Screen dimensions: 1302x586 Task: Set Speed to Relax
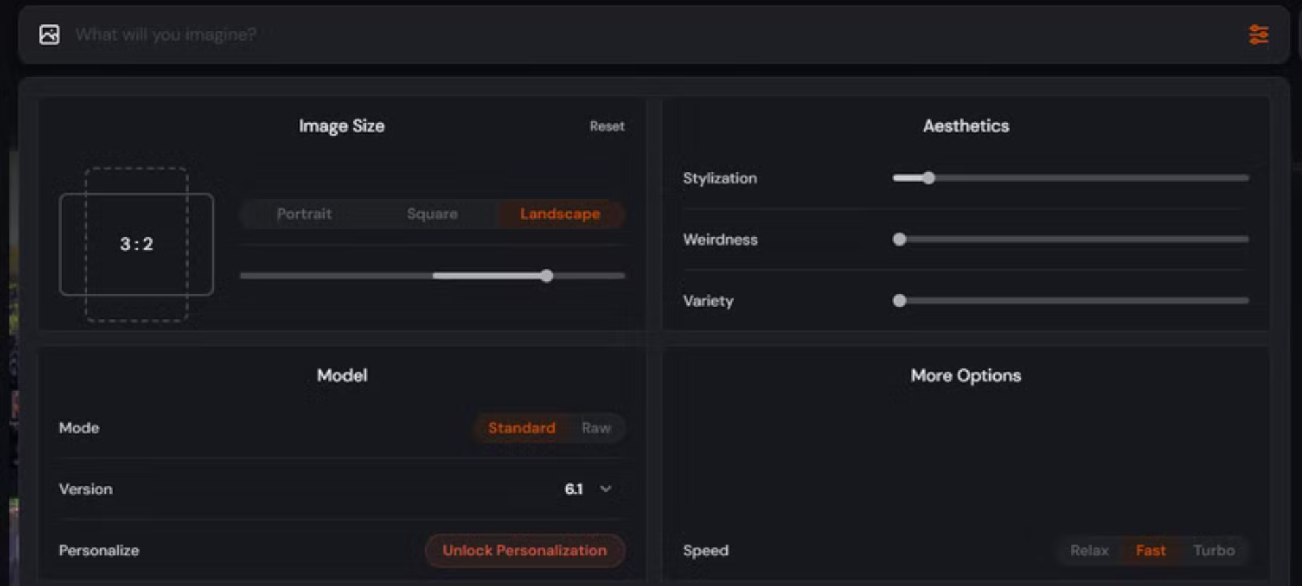point(1089,551)
